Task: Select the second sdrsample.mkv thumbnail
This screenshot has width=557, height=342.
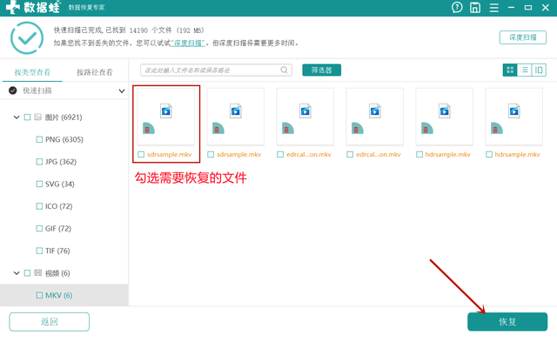Action: pyautogui.click(x=236, y=117)
